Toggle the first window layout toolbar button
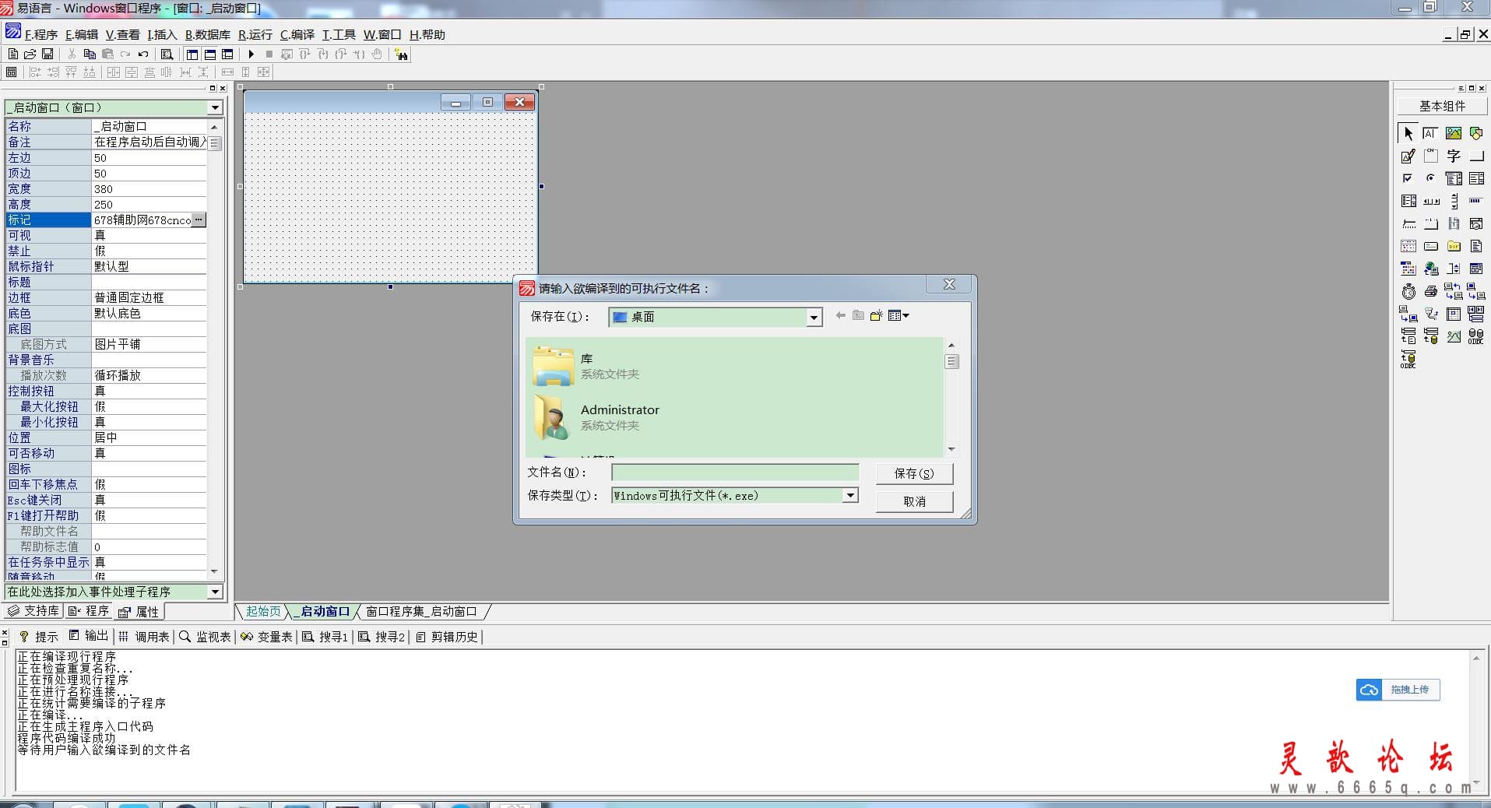Screen dimensions: 1491x808 192,54
